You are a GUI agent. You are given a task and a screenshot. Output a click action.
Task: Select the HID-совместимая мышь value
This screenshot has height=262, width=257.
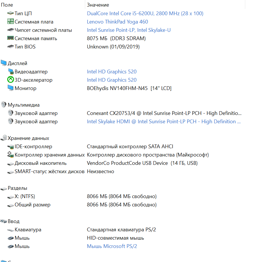point(115,238)
